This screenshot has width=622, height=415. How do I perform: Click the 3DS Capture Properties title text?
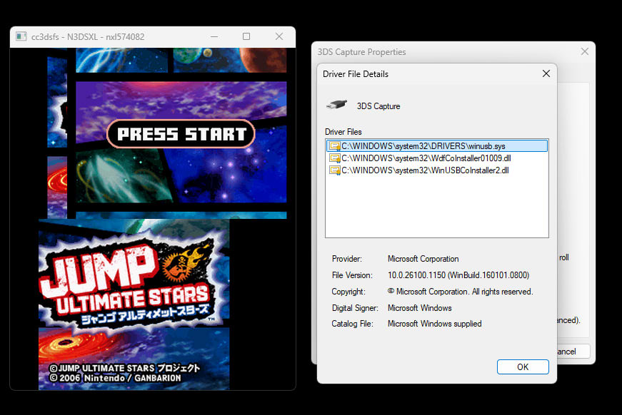tap(361, 52)
